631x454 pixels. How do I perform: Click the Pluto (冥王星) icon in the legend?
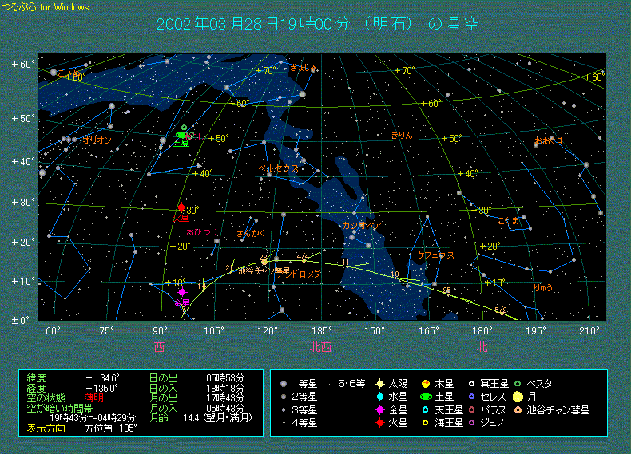coord(472,383)
